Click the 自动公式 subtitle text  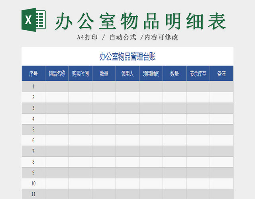(x=123, y=37)
